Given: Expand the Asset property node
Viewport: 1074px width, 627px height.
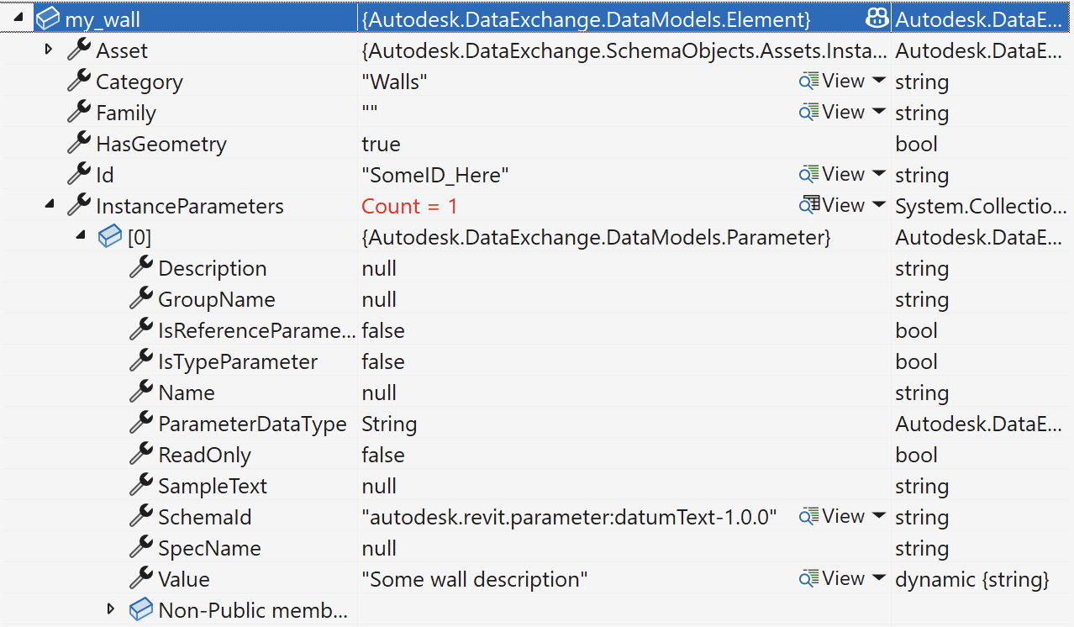Looking at the screenshot, I should pyautogui.click(x=49, y=50).
